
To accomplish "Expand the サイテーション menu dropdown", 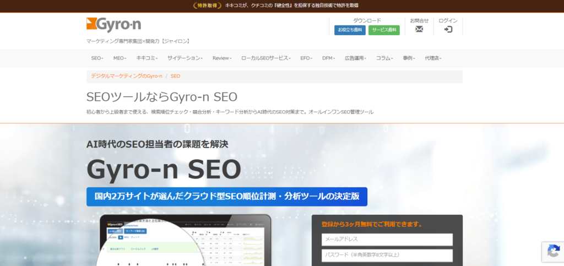I will (x=185, y=58).
